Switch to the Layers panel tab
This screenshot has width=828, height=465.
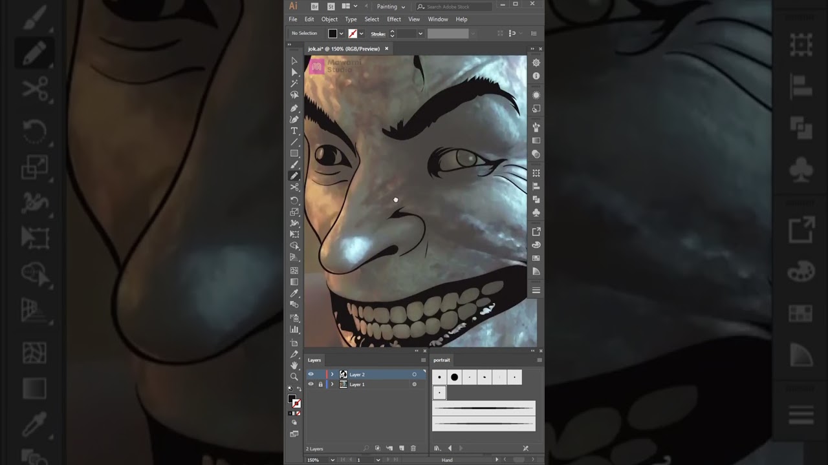(314, 360)
